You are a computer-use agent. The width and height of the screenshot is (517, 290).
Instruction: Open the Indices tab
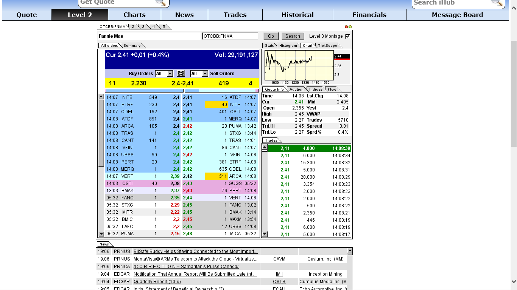pyautogui.click(x=315, y=89)
